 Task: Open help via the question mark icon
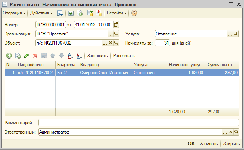pyautogui.click(x=134, y=13)
